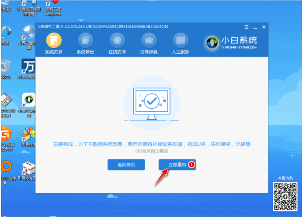304x218 pixels.
Task: Minimize the 小白装机工具 window
Action: [255, 27]
